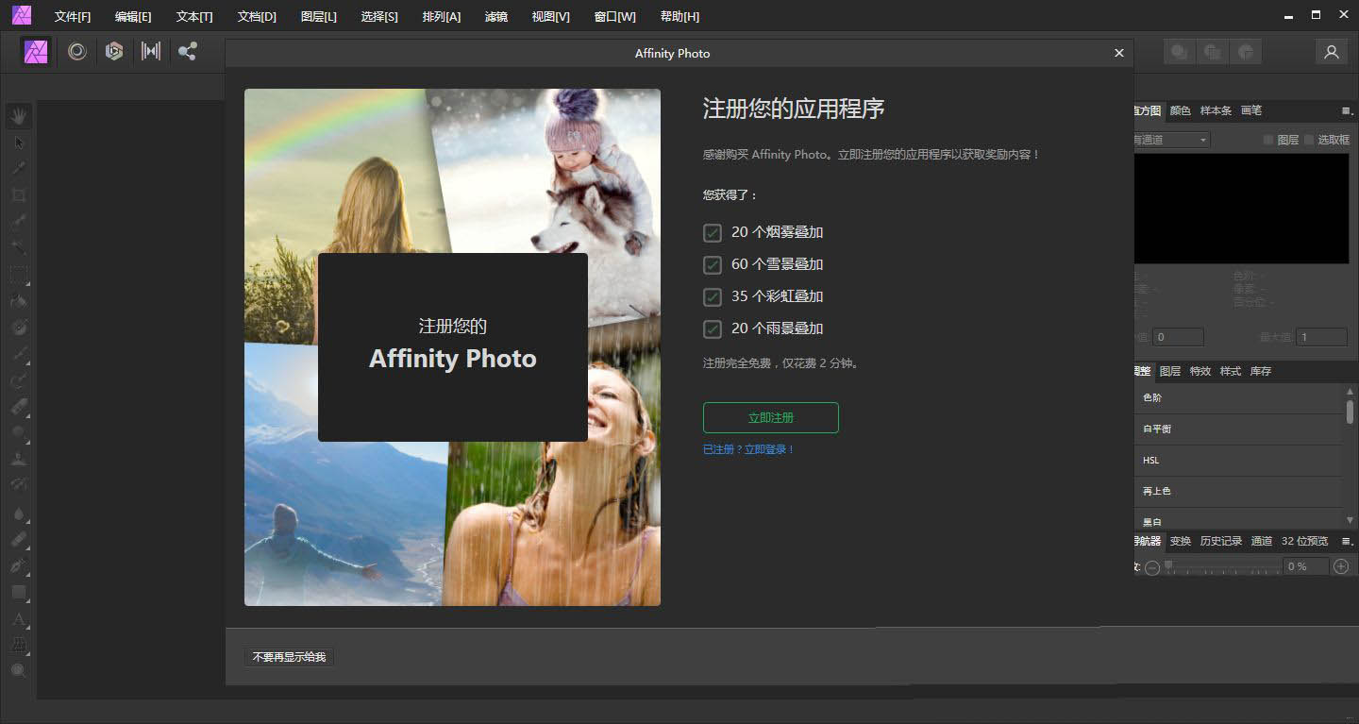Click the navigator zoom slider
The width and height of the screenshot is (1359, 724).
(x=1222, y=566)
